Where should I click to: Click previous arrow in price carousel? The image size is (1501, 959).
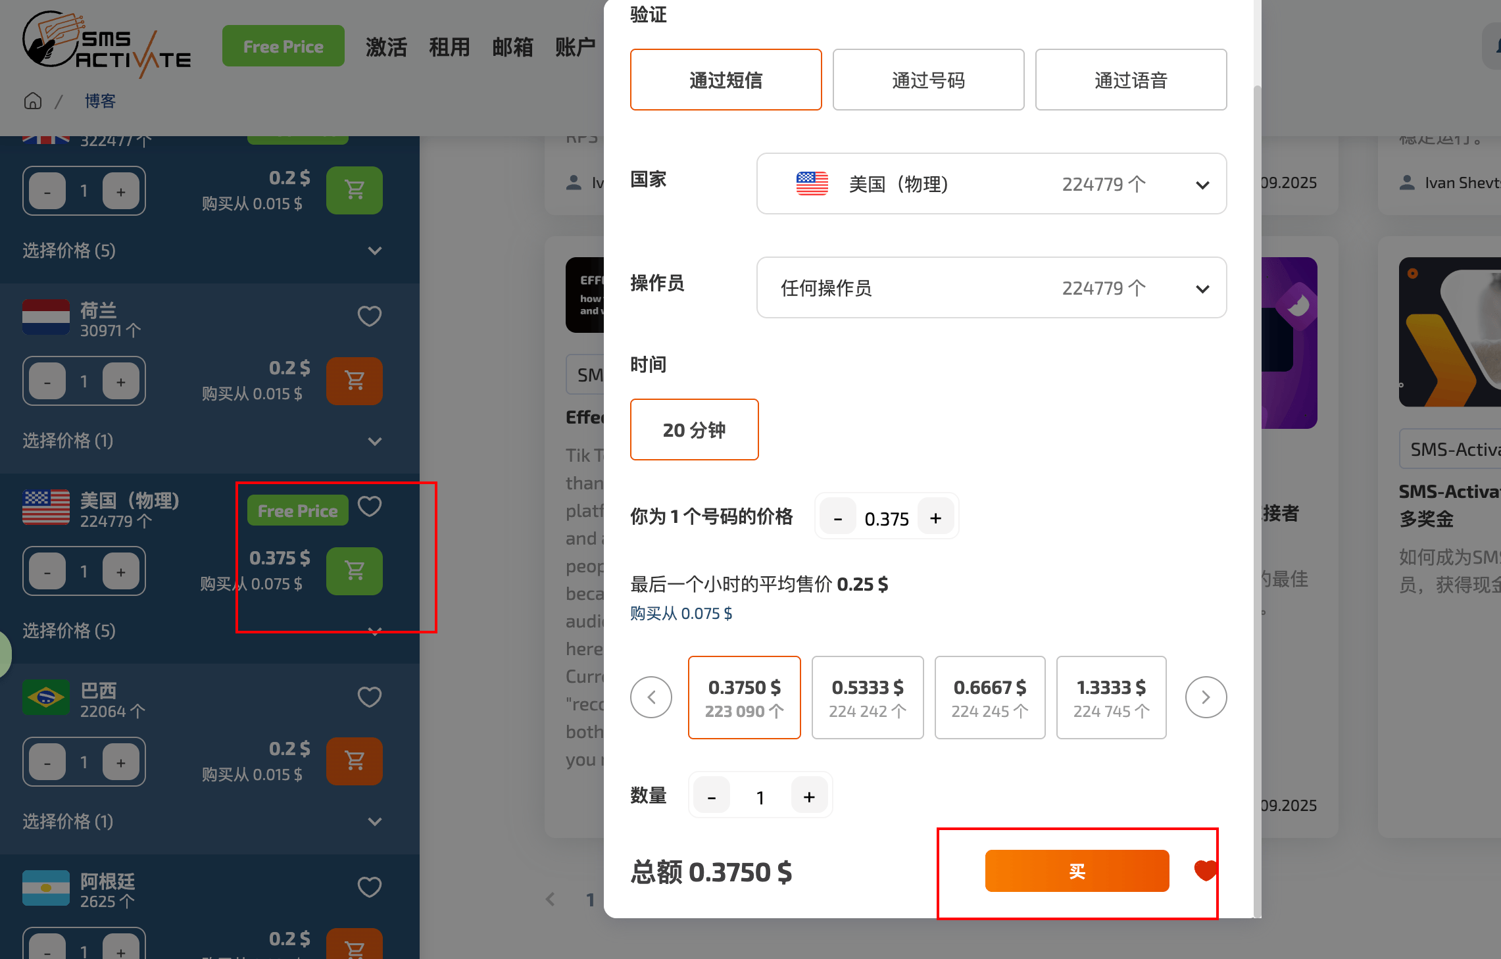coord(651,697)
